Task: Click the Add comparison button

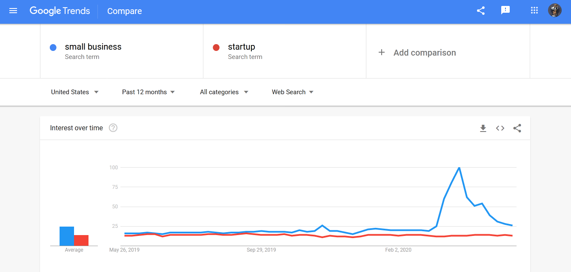Action: click(425, 53)
